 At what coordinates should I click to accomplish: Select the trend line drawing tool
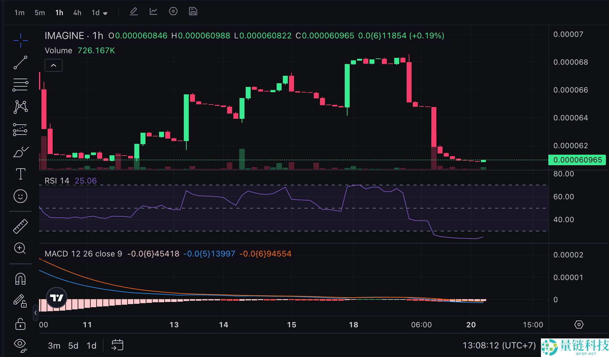pos(20,62)
